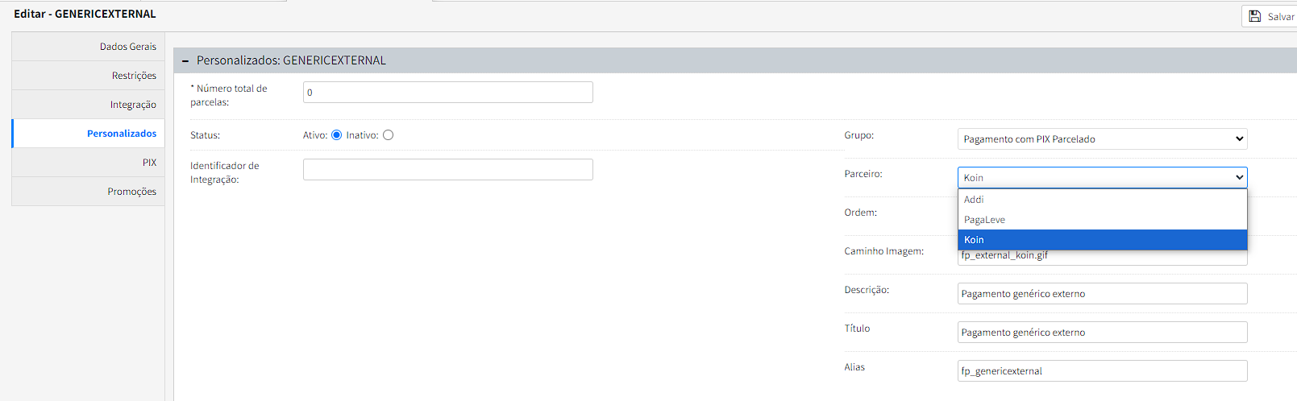1297x401 pixels.
Task: Focus the Identificador de Integração field
Action: 447,169
